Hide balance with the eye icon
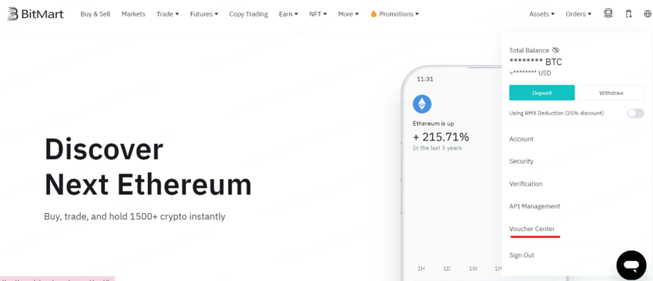 pos(556,50)
